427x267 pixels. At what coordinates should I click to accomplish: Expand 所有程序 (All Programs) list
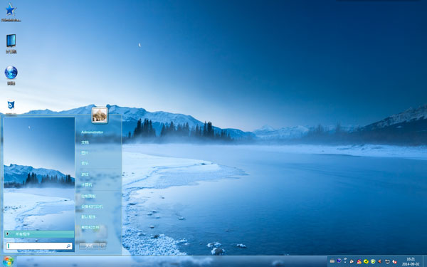(x=39, y=234)
